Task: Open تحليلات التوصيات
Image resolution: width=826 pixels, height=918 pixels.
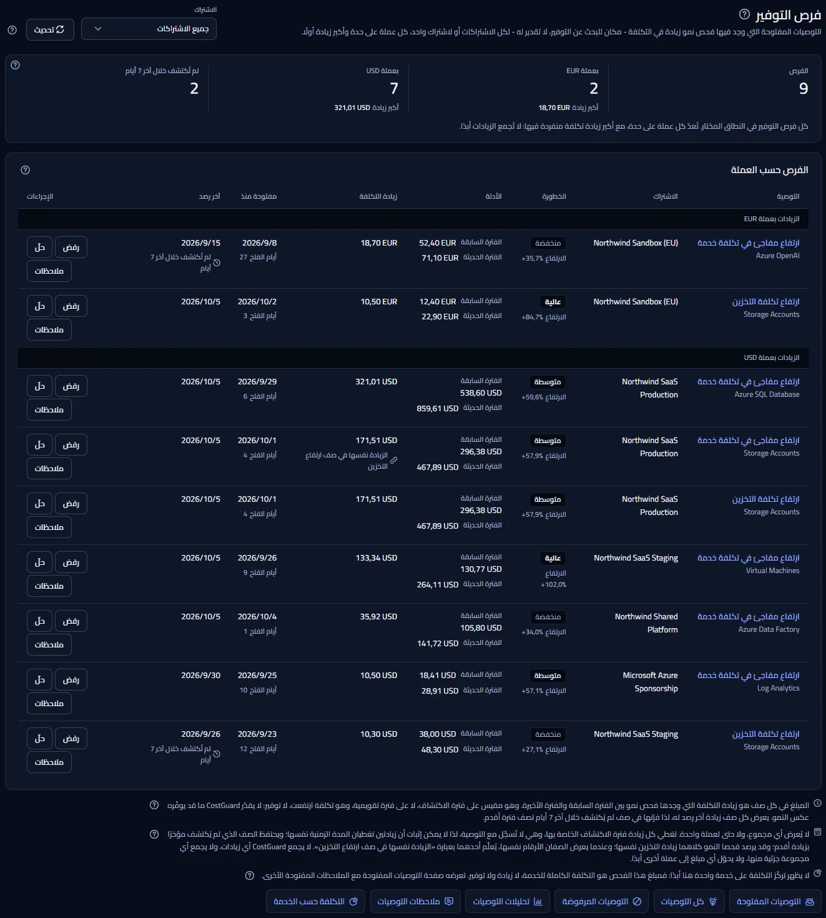Action: [508, 901]
